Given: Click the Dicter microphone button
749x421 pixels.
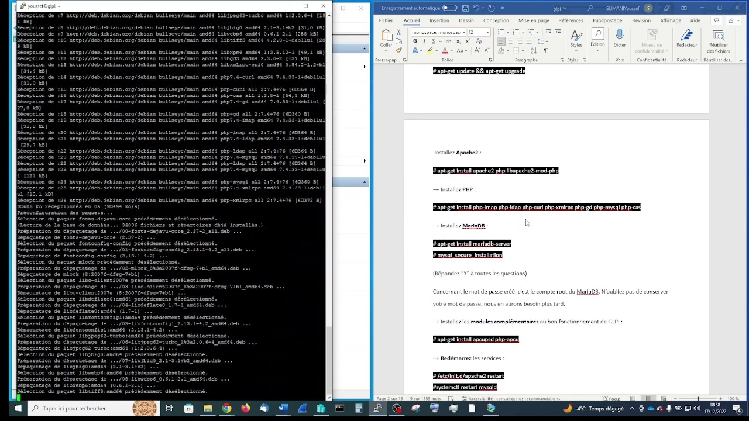Looking at the screenshot, I should 620,39.
